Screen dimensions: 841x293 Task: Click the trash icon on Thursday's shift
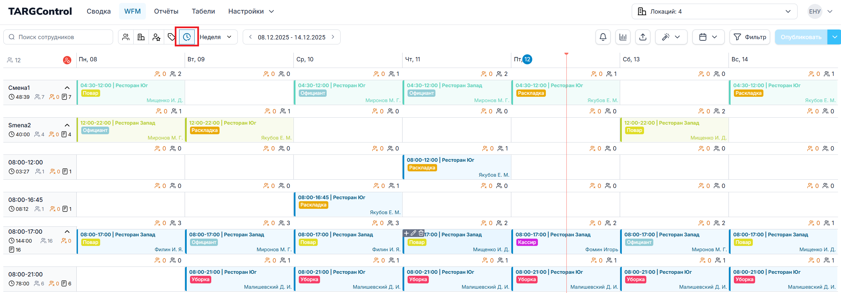point(421,233)
